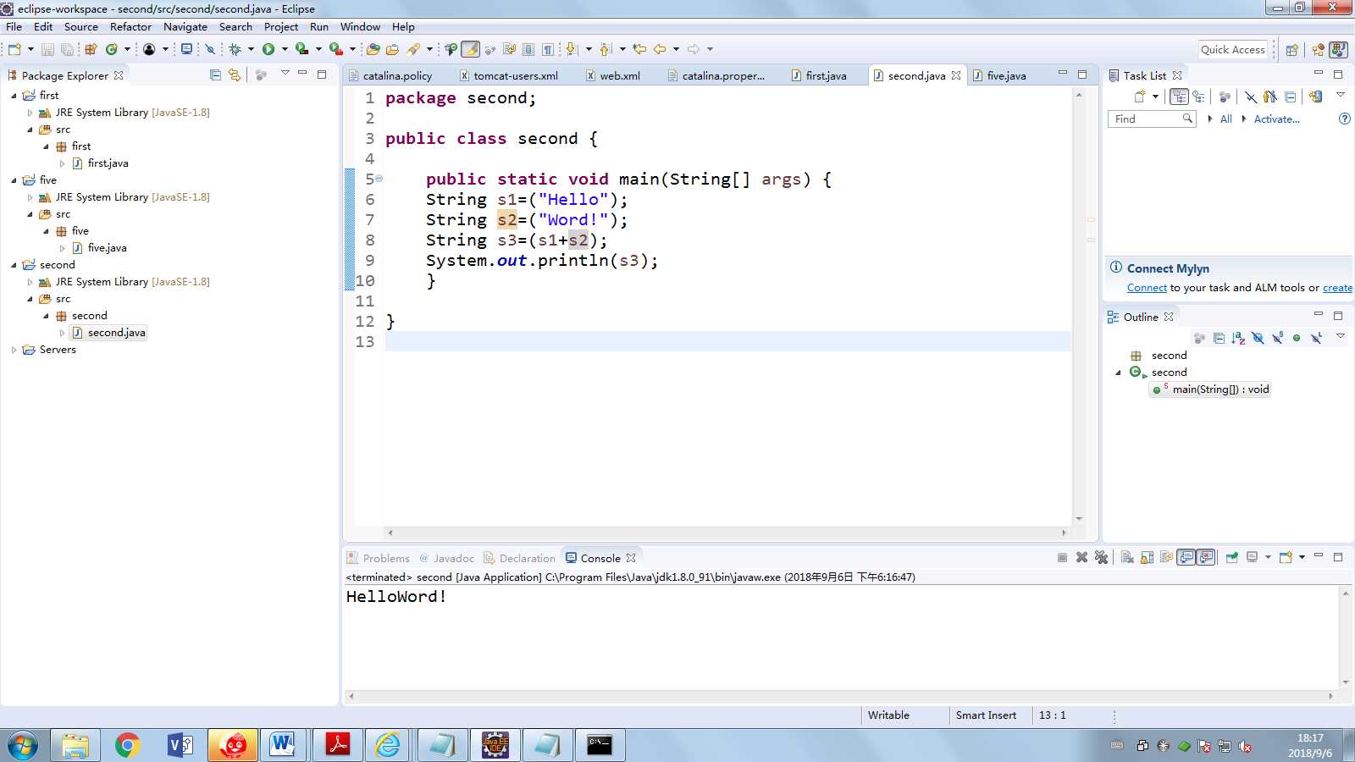Toggle Hide Non-Public Members in Outline

[x=1297, y=338]
